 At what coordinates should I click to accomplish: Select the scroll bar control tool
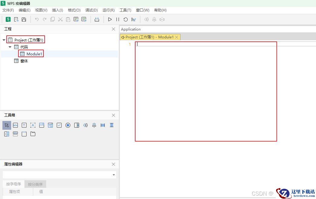point(77,125)
